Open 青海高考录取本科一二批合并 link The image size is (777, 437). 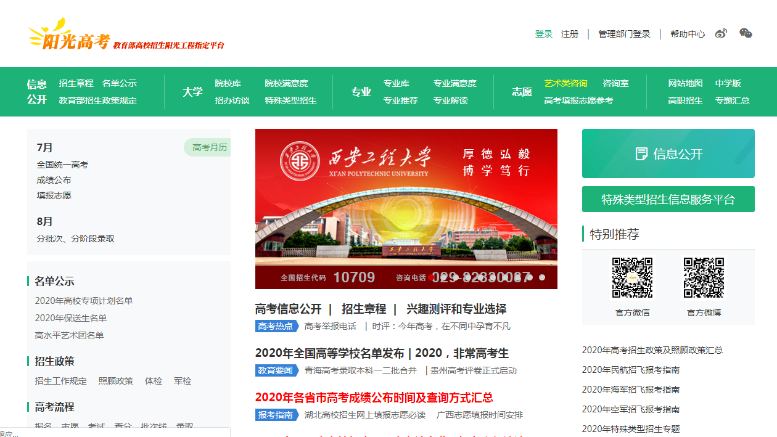tap(361, 370)
